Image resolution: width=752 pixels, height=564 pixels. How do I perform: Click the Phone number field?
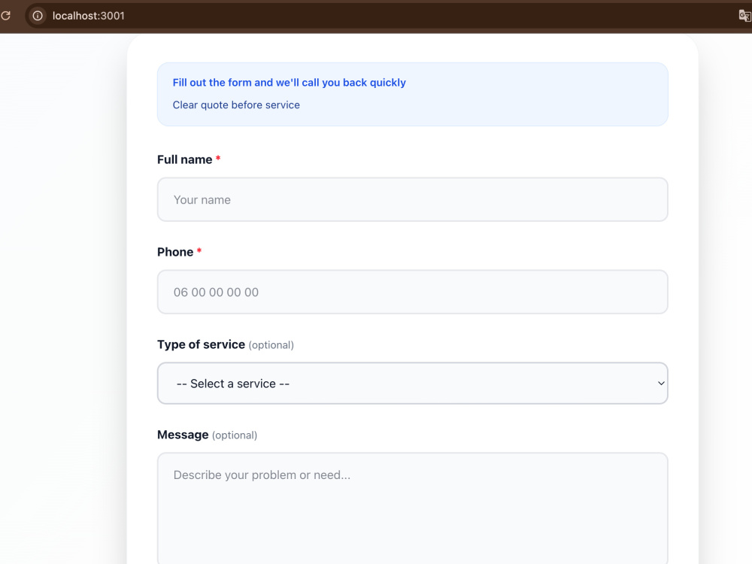coord(412,292)
